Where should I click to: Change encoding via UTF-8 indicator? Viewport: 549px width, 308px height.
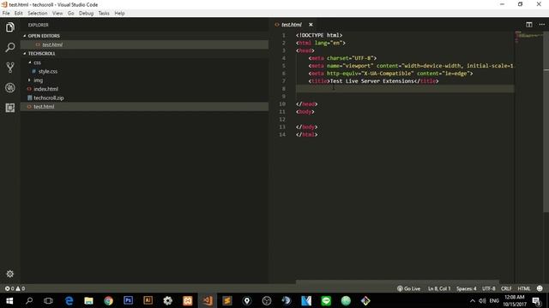click(x=489, y=288)
